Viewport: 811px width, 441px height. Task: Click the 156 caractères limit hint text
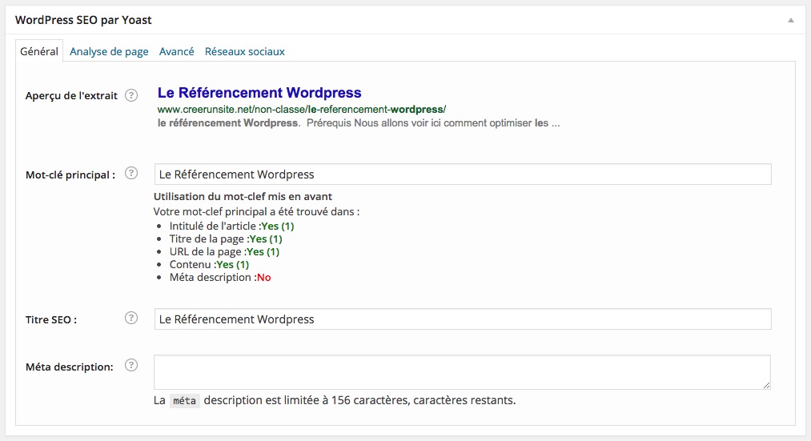point(335,401)
